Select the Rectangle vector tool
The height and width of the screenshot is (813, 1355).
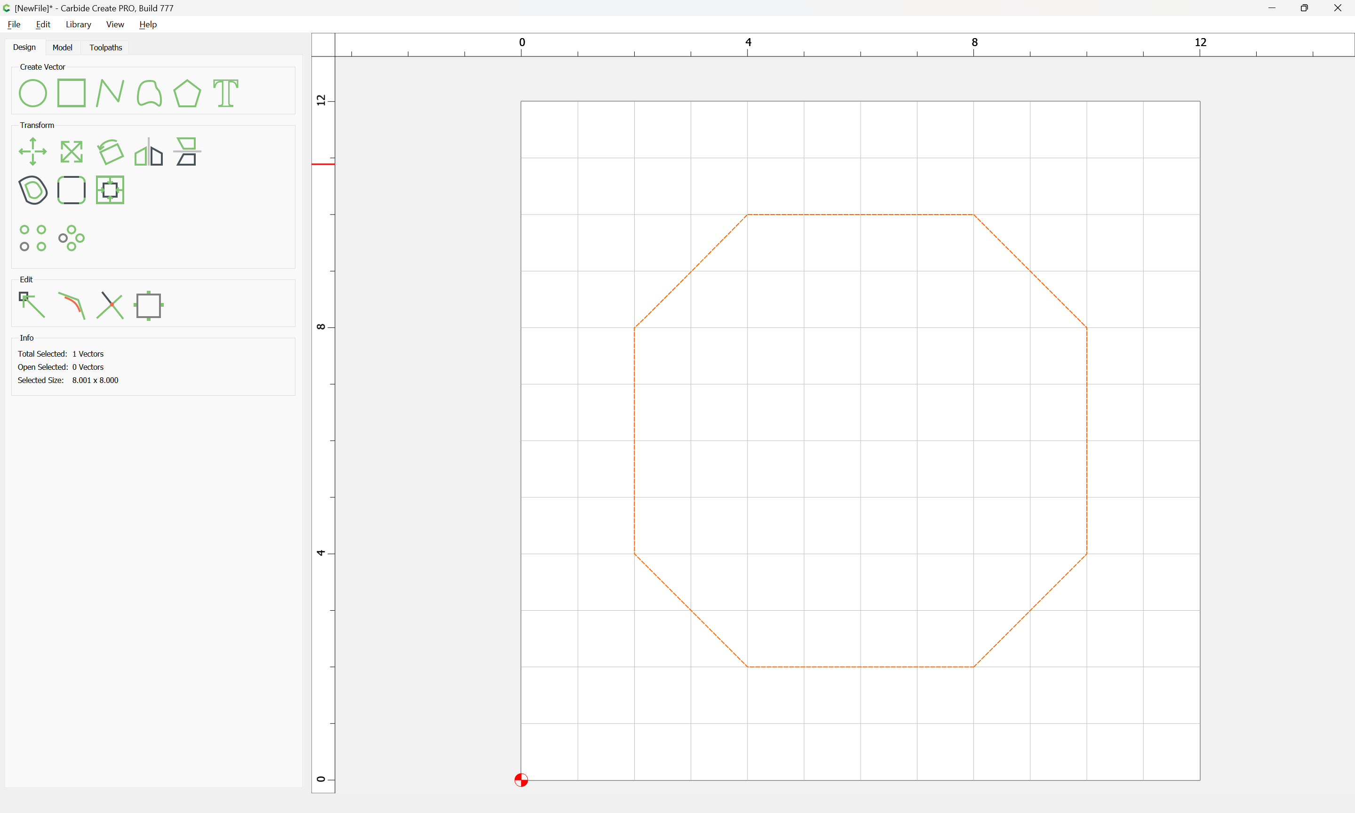click(x=71, y=93)
